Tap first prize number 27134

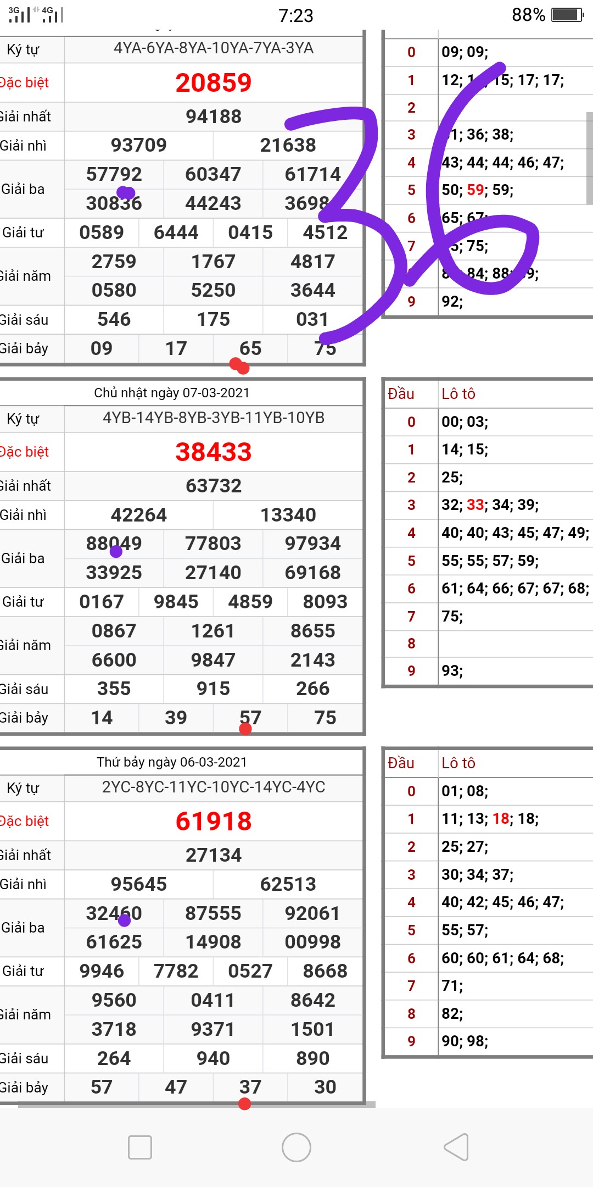click(x=213, y=855)
